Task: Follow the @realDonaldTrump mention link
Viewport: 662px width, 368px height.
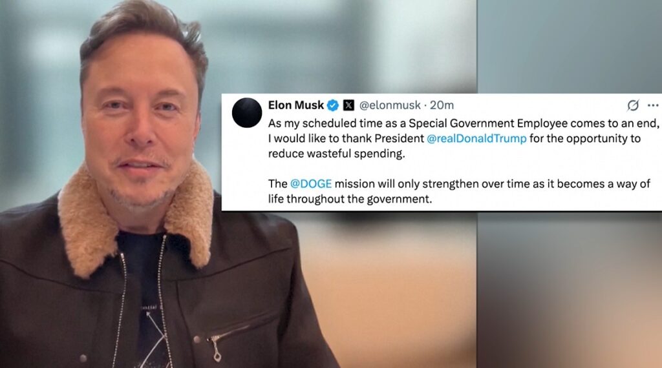Action: [476, 139]
